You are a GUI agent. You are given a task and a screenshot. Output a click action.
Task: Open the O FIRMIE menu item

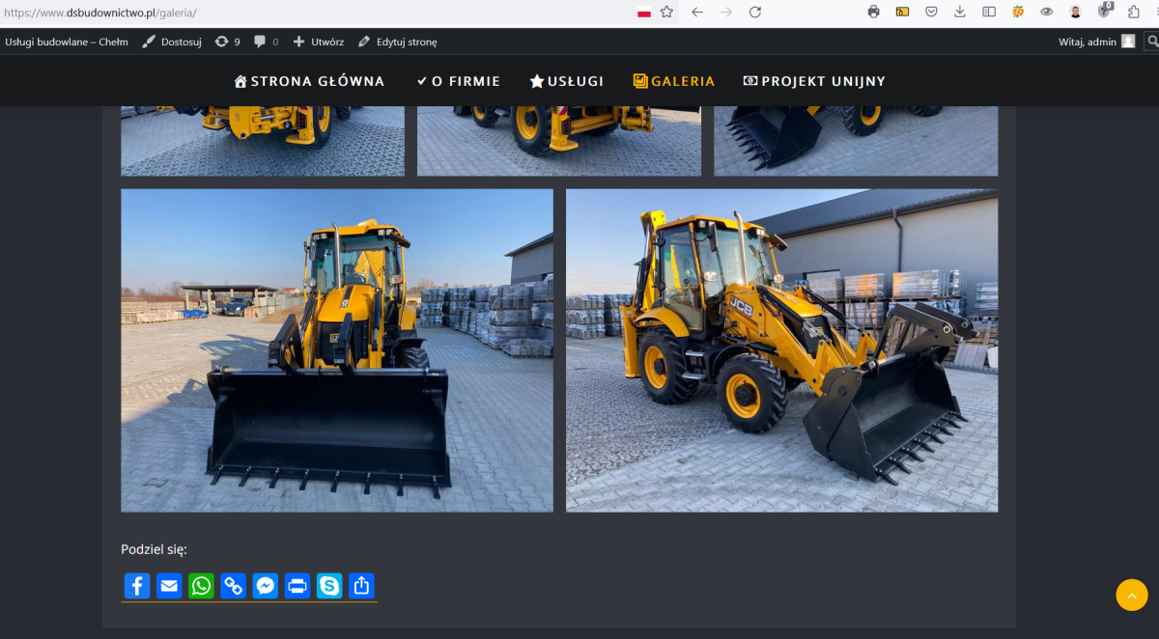coord(459,81)
